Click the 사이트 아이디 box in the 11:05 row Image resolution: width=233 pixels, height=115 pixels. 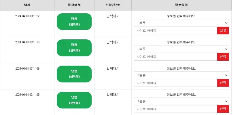tap(175, 109)
